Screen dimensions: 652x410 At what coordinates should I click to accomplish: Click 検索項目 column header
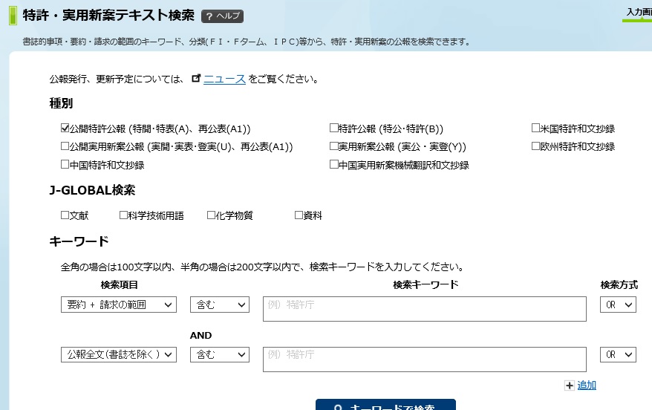(119, 284)
